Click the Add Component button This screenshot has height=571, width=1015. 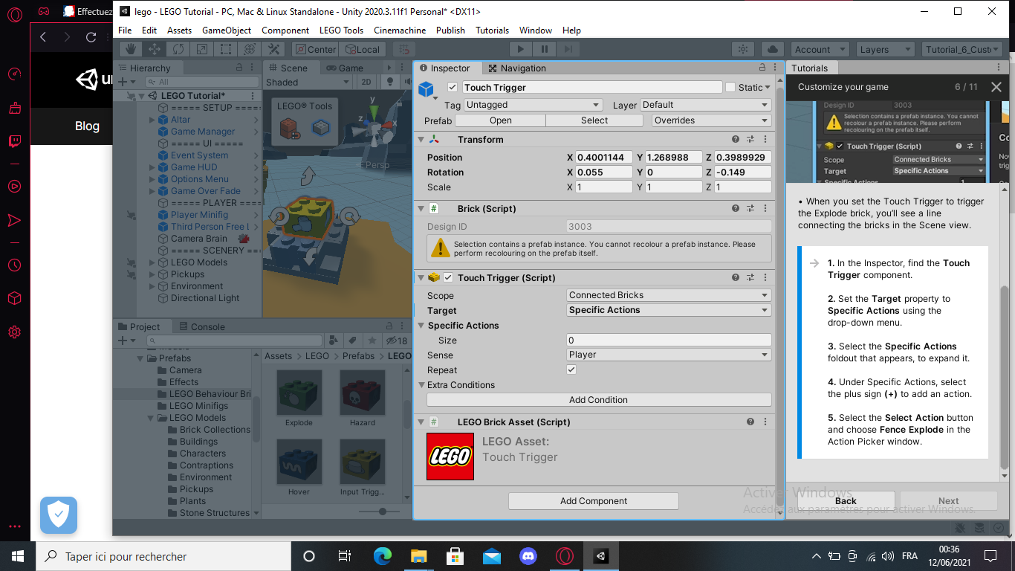tap(593, 500)
